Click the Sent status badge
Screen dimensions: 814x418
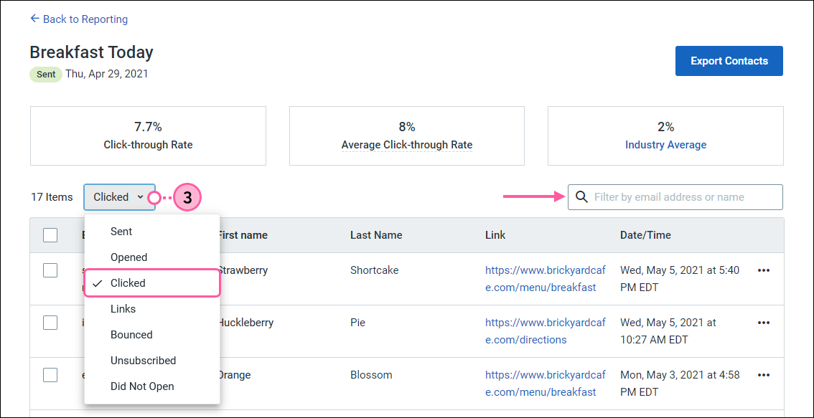(46, 74)
